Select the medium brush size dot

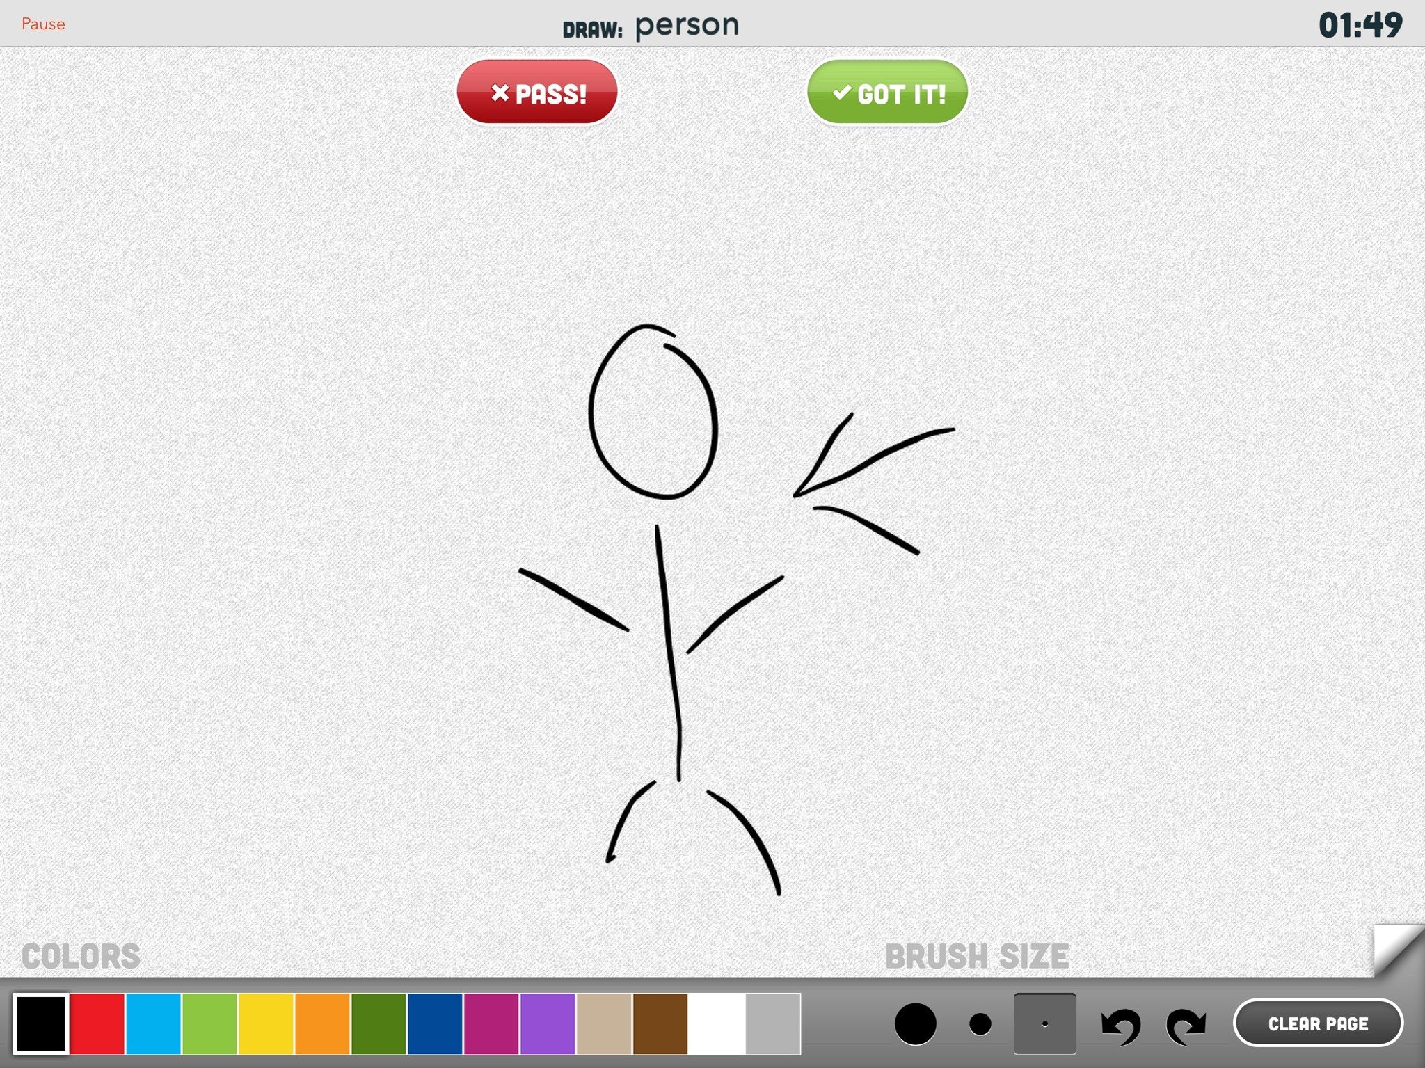click(980, 1024)
